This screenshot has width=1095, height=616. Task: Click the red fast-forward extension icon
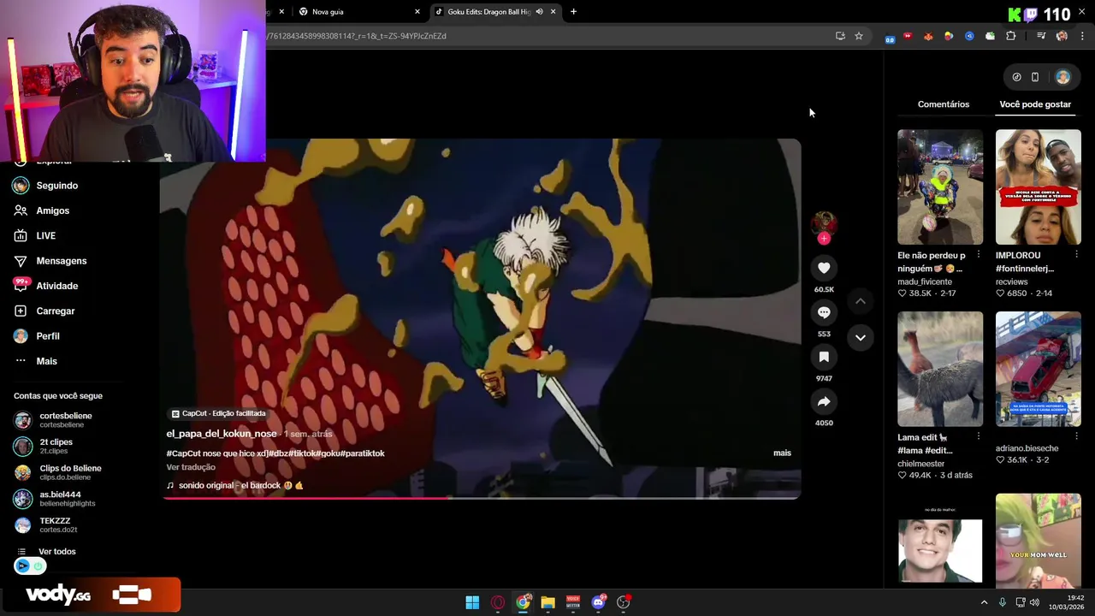[908, 36]
